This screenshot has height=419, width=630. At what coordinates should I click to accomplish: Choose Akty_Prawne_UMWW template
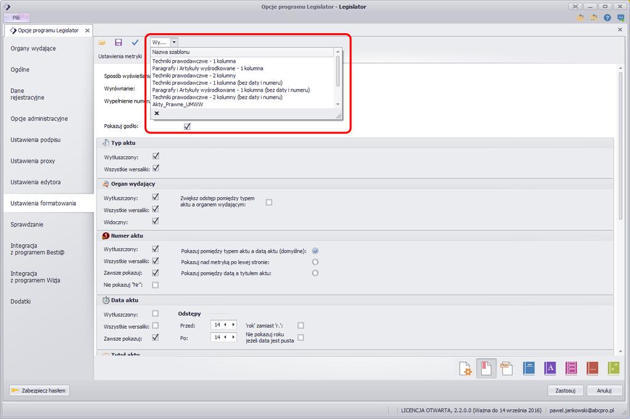178,104
